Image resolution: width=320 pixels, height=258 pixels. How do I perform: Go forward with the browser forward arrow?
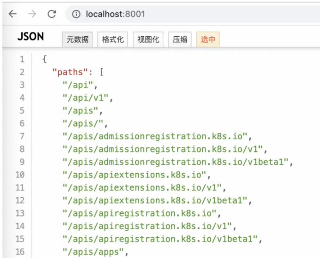(x=32, y=14)
